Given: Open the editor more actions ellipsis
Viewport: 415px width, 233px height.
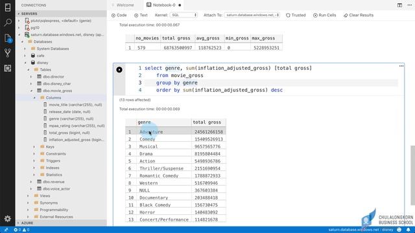Looking at the screenshot, I should coord(409,5).
